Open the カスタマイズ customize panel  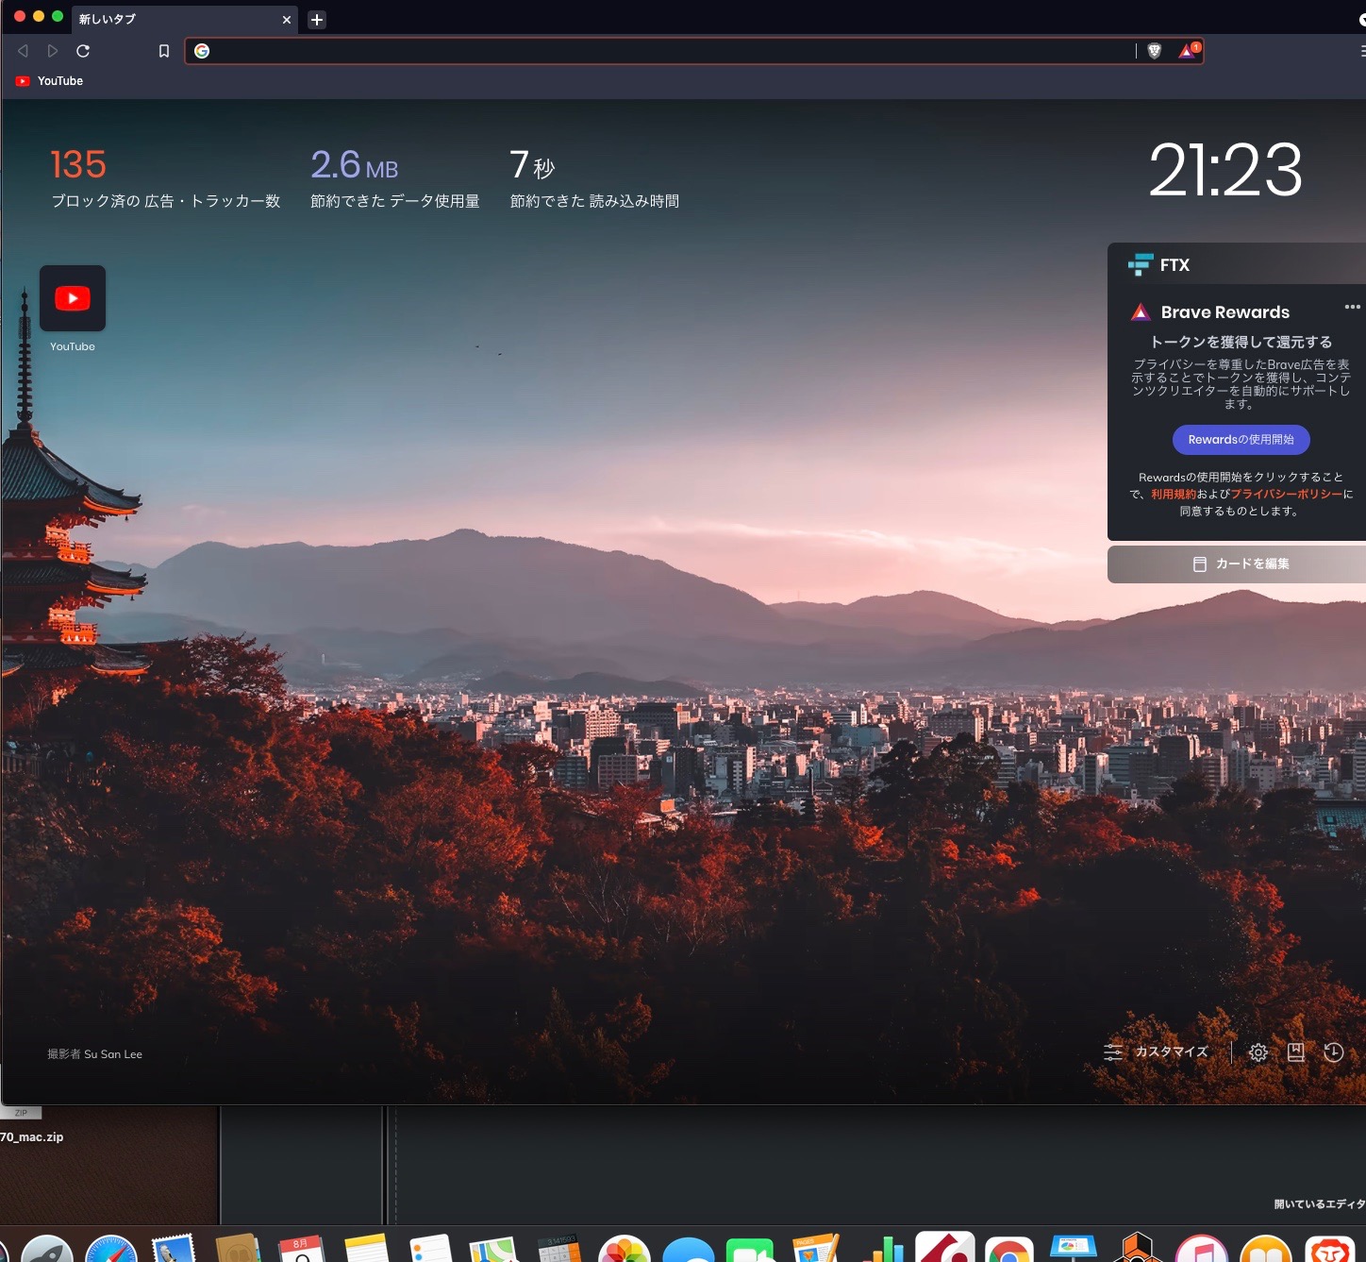[x=1157, y=1052]
